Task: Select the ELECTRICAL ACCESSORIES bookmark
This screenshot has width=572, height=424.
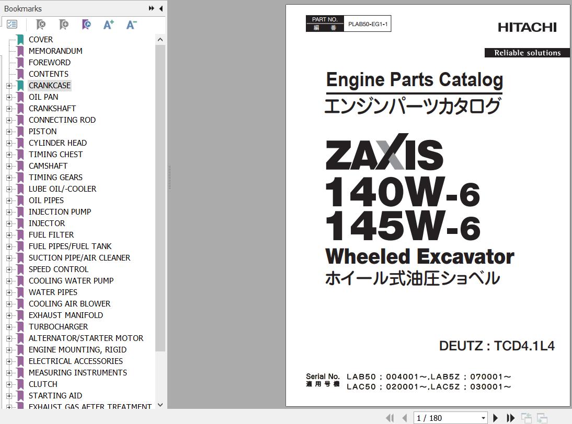Action: point(76,361)
